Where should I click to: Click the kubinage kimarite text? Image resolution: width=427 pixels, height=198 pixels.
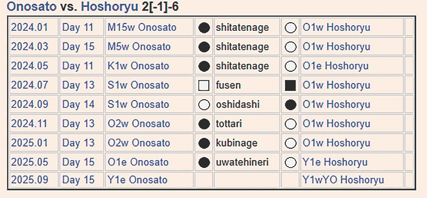[x=236, y=143]
